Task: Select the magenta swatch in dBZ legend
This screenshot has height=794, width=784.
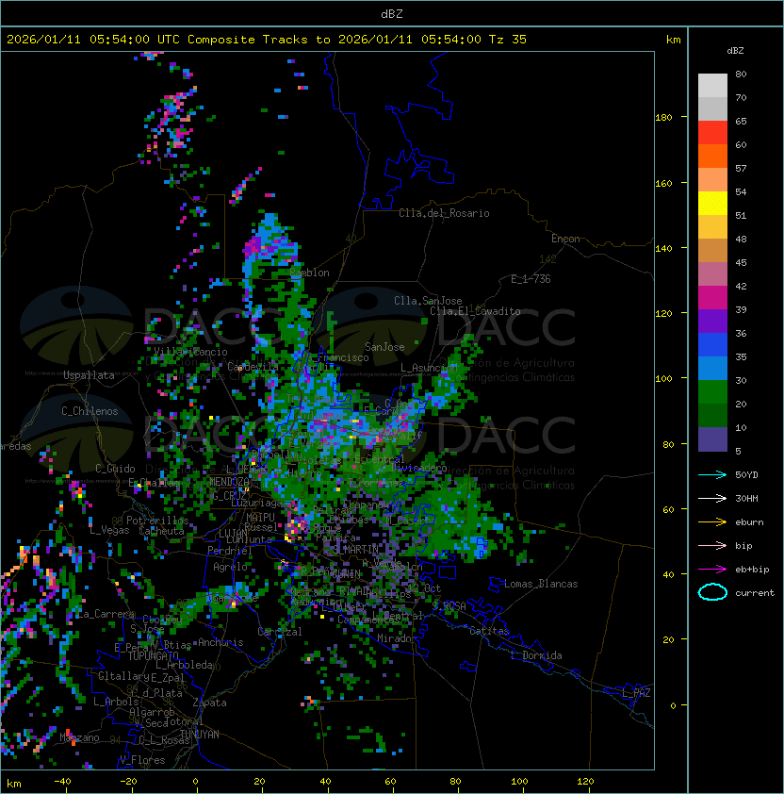Action: [x=712, y=298]
